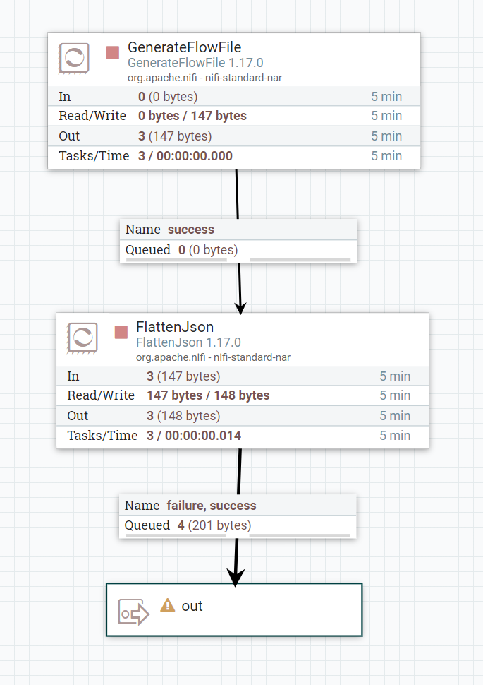The width and height of the screenshot is (483, 685).
Task: Click the 'success' connection name label
Action: [190, 230]
